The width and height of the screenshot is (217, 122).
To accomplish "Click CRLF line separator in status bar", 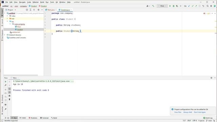I will (189, 121).
